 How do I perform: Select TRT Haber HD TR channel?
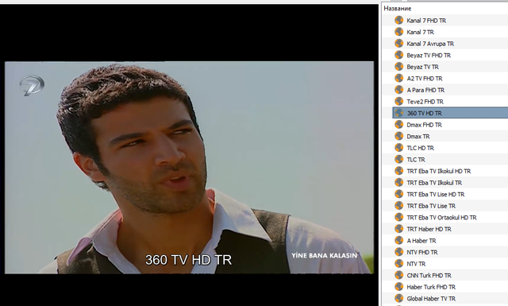429,229
